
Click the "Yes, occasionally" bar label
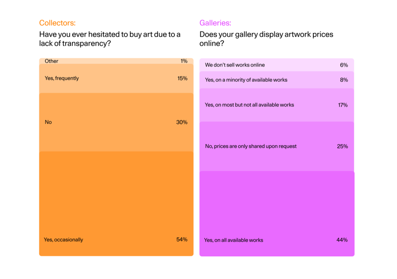pos(63,240)
